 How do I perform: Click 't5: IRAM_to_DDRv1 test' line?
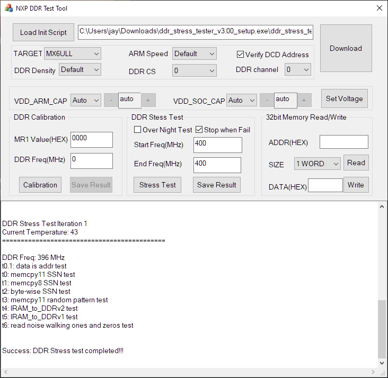(40, 317)
